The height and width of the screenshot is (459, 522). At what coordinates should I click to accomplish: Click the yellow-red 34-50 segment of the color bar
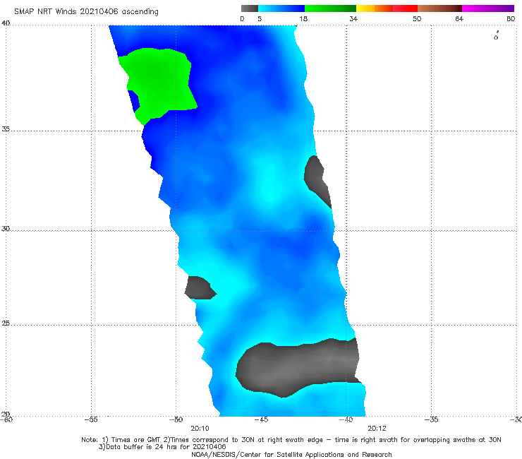(x=387, y=8)
